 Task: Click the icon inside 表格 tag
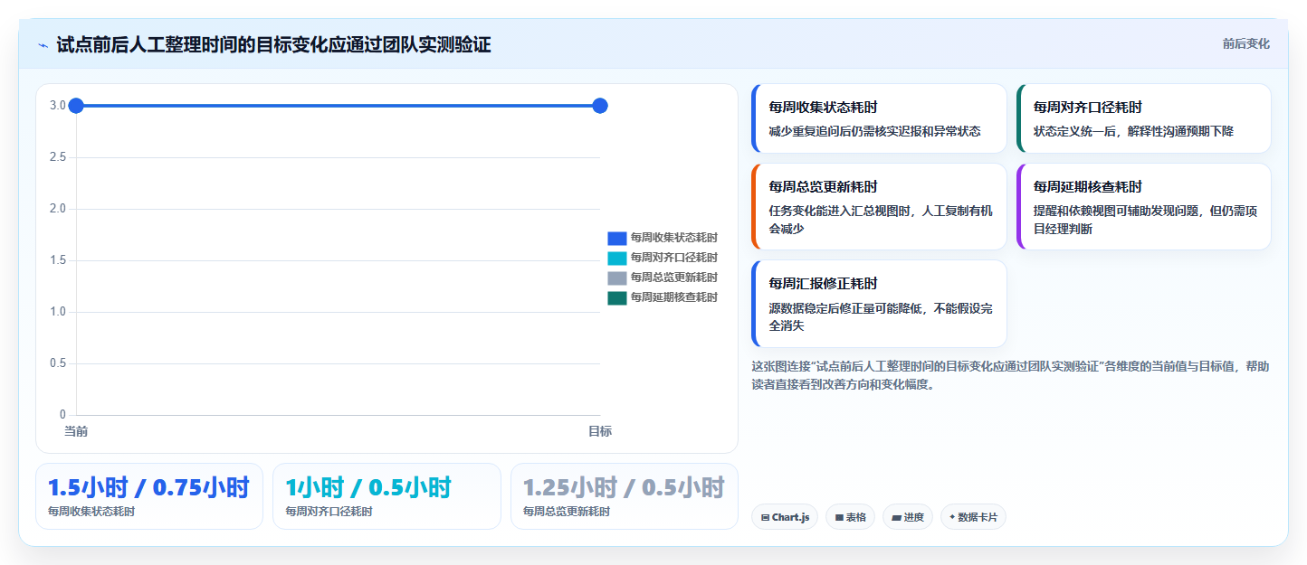[839, 518]
